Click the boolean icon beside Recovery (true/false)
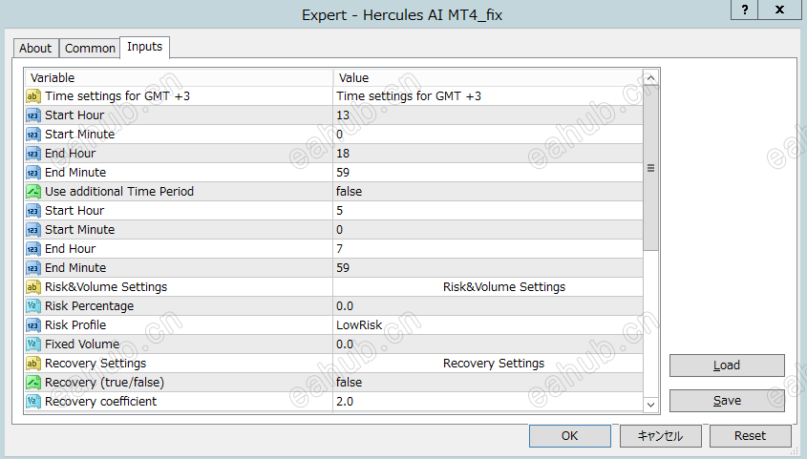The image size is (807, 459). click(32, 383)
